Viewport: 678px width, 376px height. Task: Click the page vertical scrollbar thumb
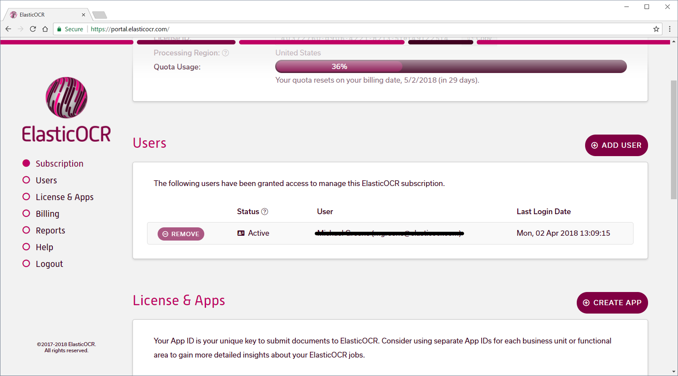click(674, 139)
